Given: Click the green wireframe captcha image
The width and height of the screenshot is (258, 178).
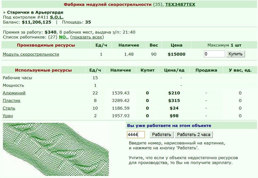Looking at the screenshot, I should [56, 149].
